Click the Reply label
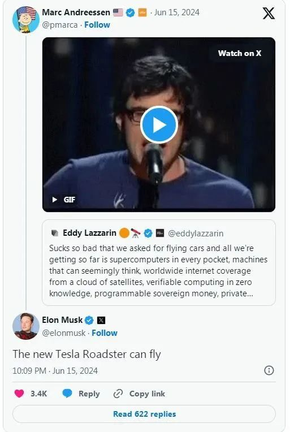The width and height of the screenshot is (290, 432). pos(89,394)
